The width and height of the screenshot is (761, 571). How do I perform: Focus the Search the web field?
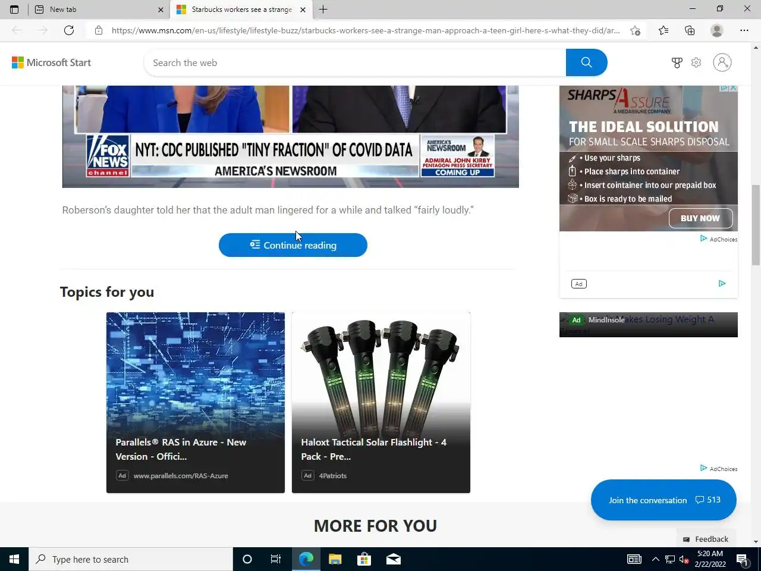pyautogui.click(x=355, y=62)
